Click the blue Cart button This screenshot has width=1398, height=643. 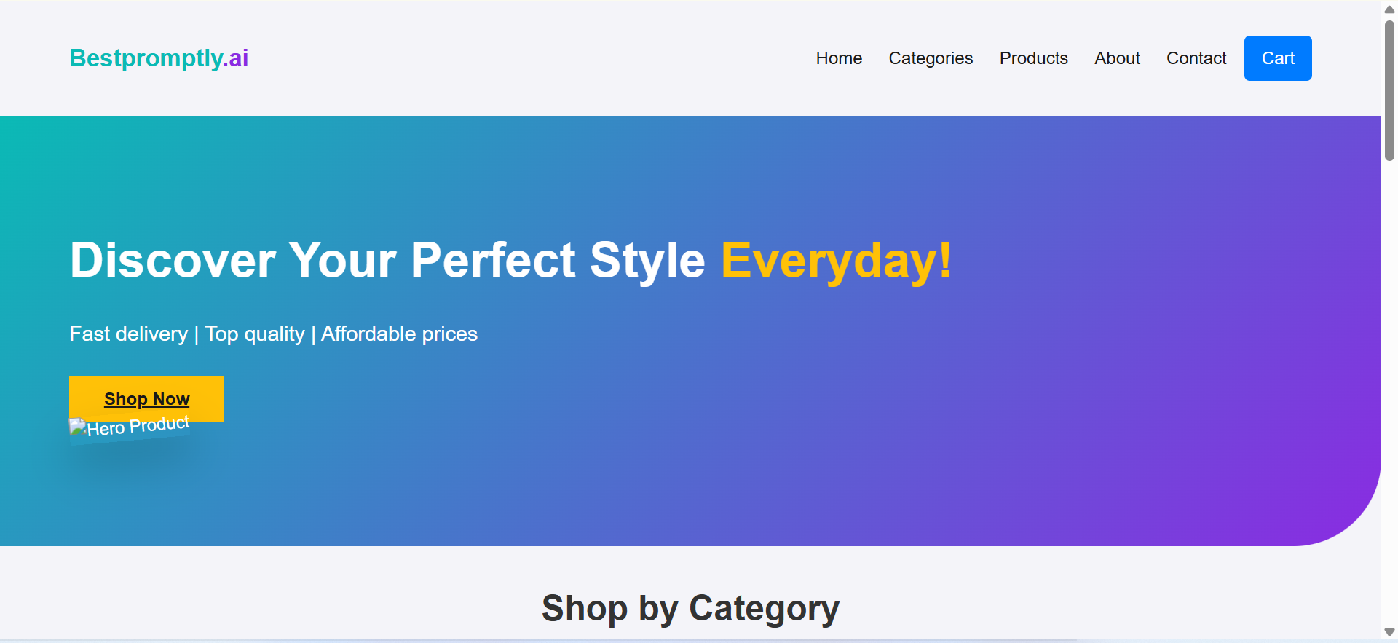(1277, 58)
